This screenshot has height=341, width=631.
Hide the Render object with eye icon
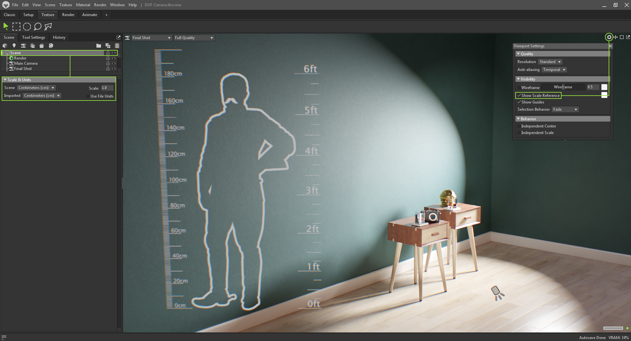[114, 58]
